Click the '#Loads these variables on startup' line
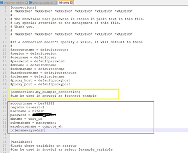 click(43, 146)
